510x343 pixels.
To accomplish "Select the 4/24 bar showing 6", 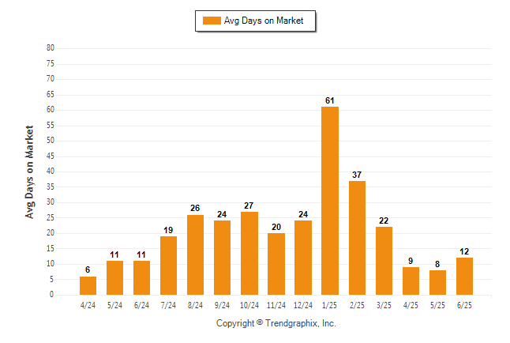I will [88, 285].
